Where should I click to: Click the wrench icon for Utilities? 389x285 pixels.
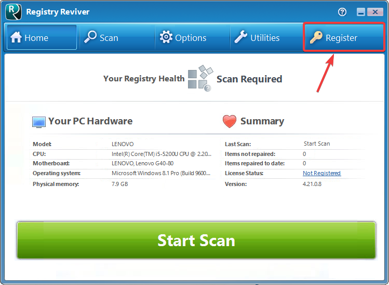point(241,37)
